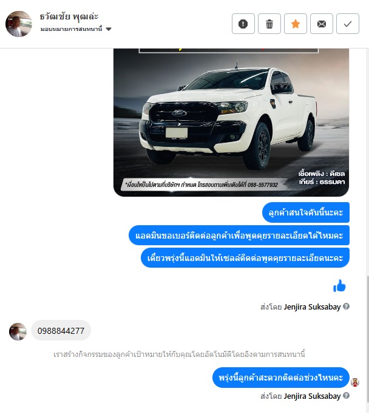Select the phone number 0988844277 message
Image resolution: width=369 pixels, height=417 pixels.
(61, 331)
